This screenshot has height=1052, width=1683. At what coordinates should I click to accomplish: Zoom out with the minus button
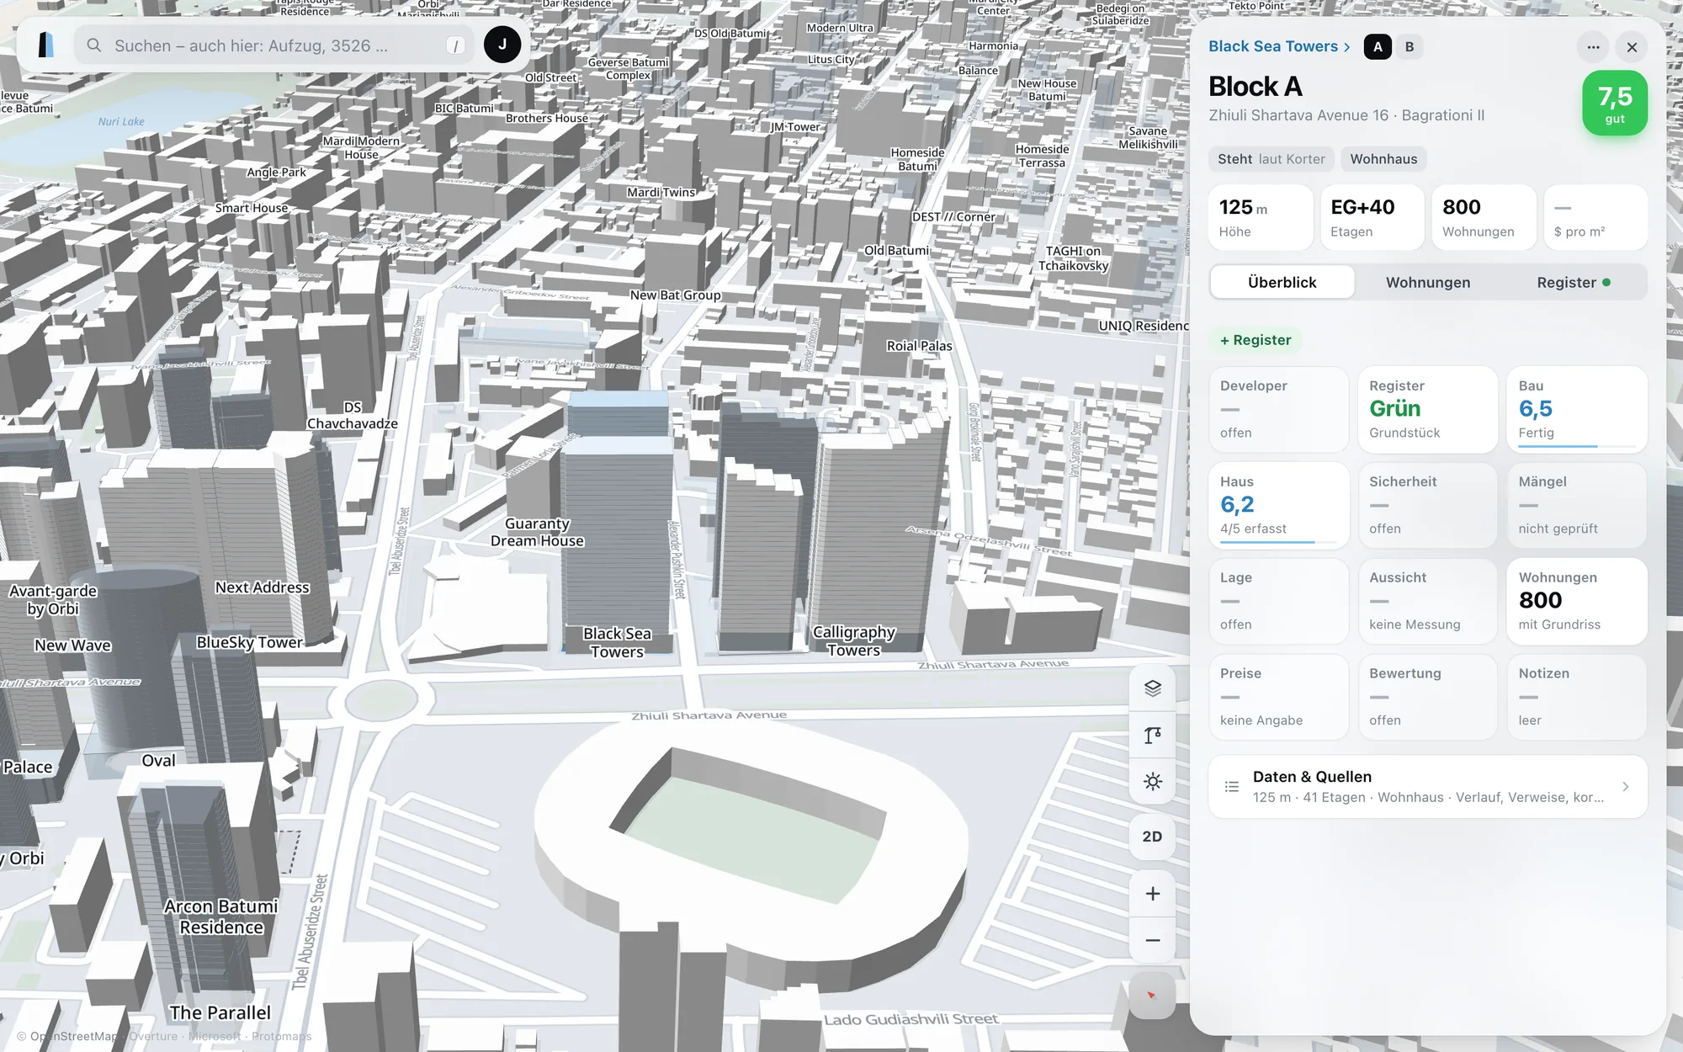click(1152, 940)
